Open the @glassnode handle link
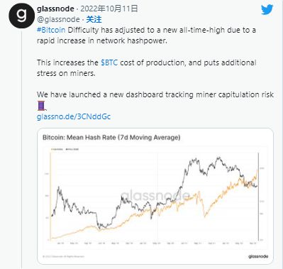Image resolution: width=283 pixels, height=269 pixels. [x=58, y=19]
